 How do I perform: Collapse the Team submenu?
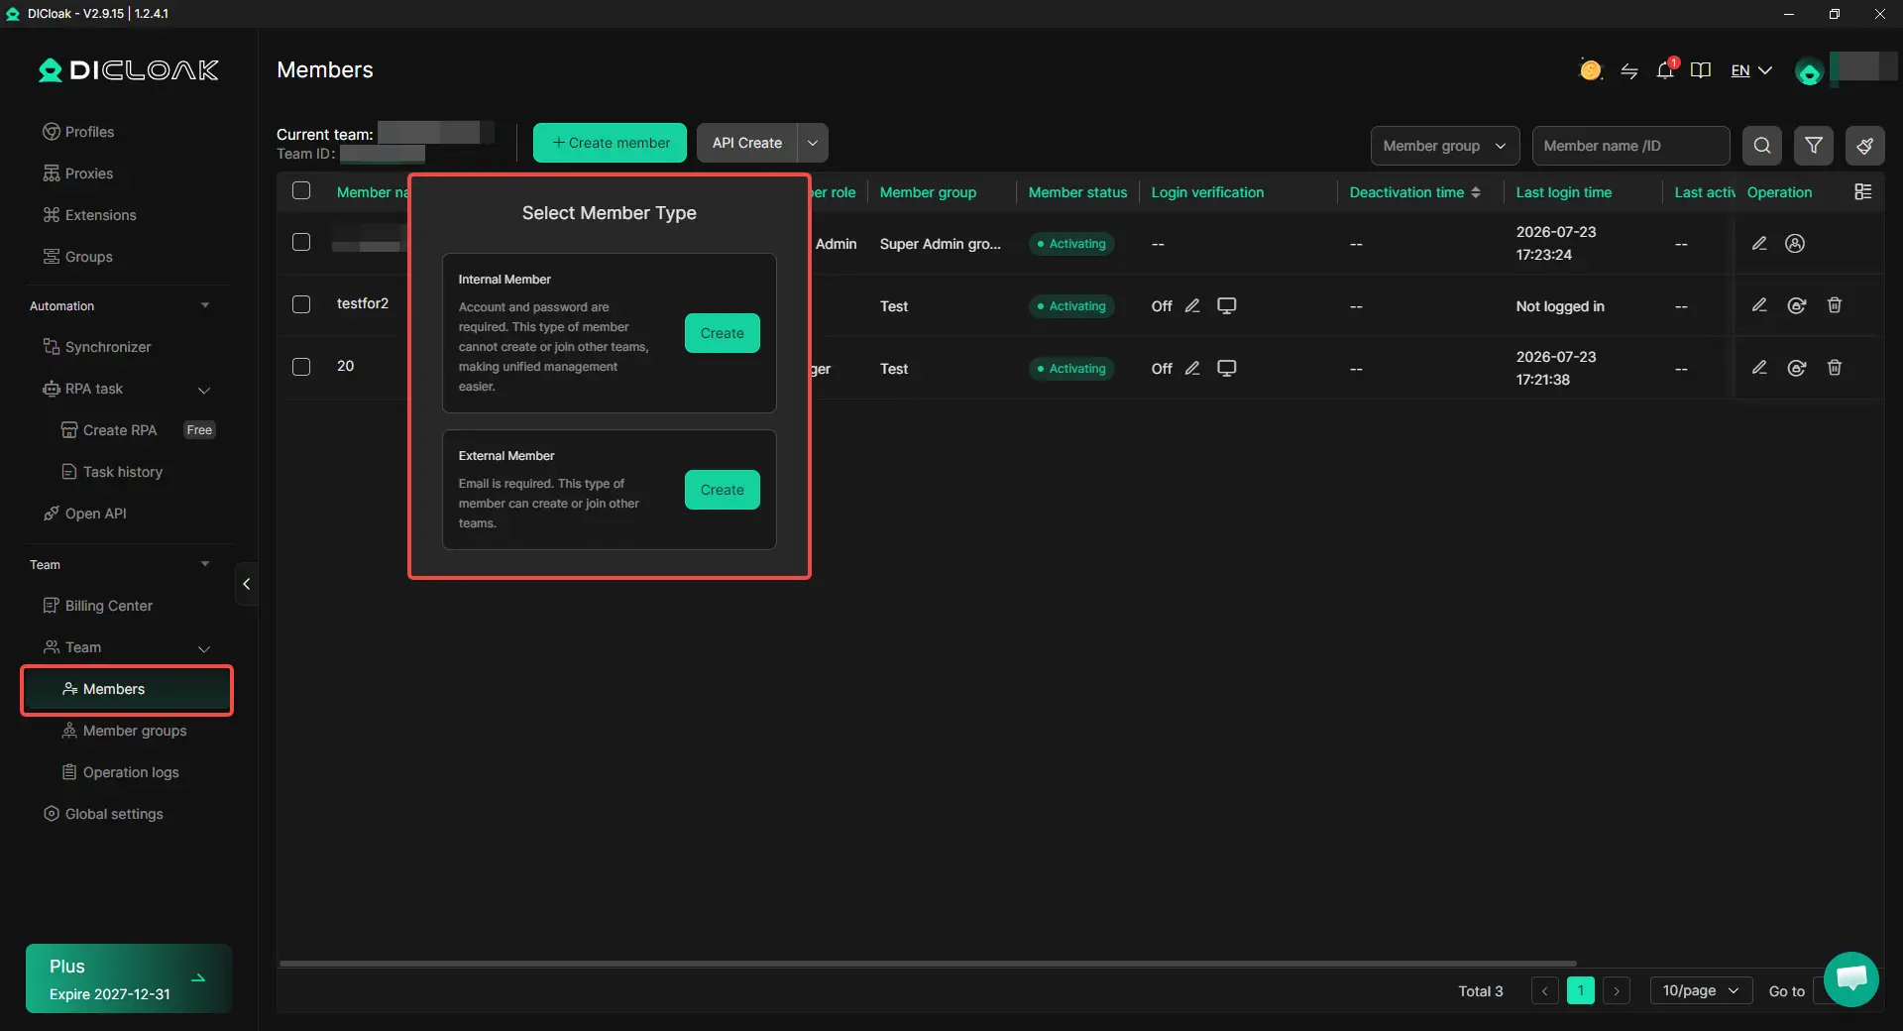click(x=204, y=648)
